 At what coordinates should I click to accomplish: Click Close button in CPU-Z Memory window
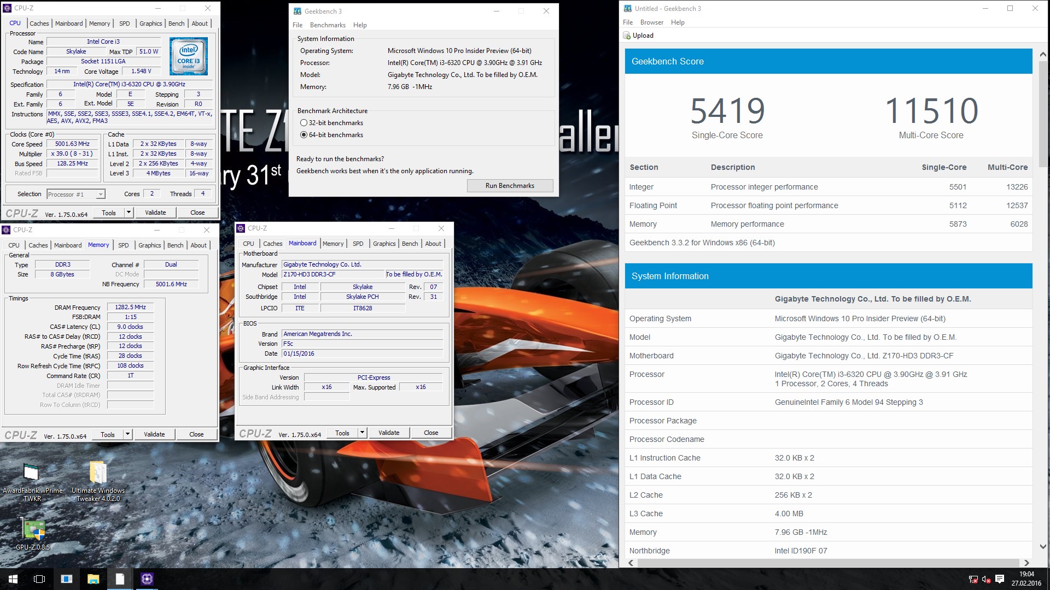196,434
